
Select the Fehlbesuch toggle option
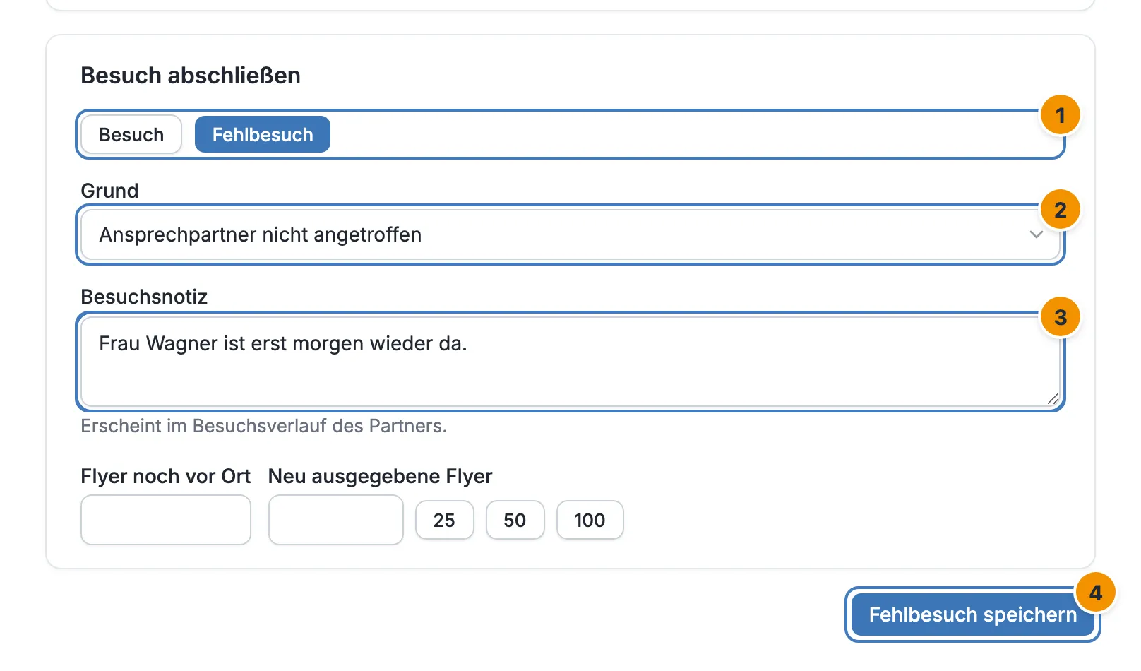point(263,134)
